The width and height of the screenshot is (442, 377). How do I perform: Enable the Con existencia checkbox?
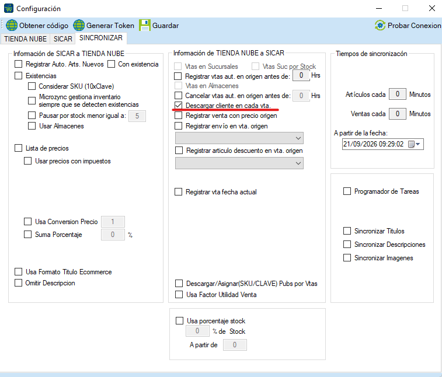click(112, 64)
